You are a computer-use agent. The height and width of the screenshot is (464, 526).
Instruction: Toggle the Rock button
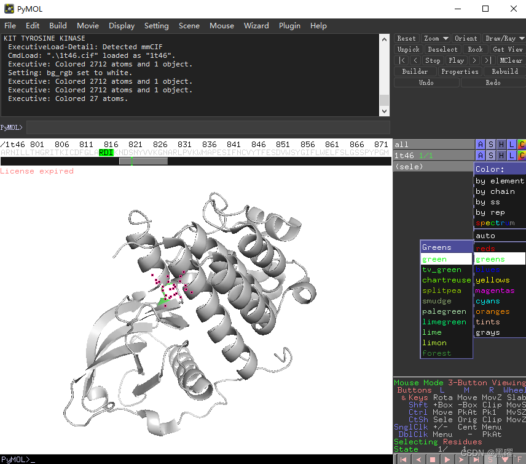(475, 49)
